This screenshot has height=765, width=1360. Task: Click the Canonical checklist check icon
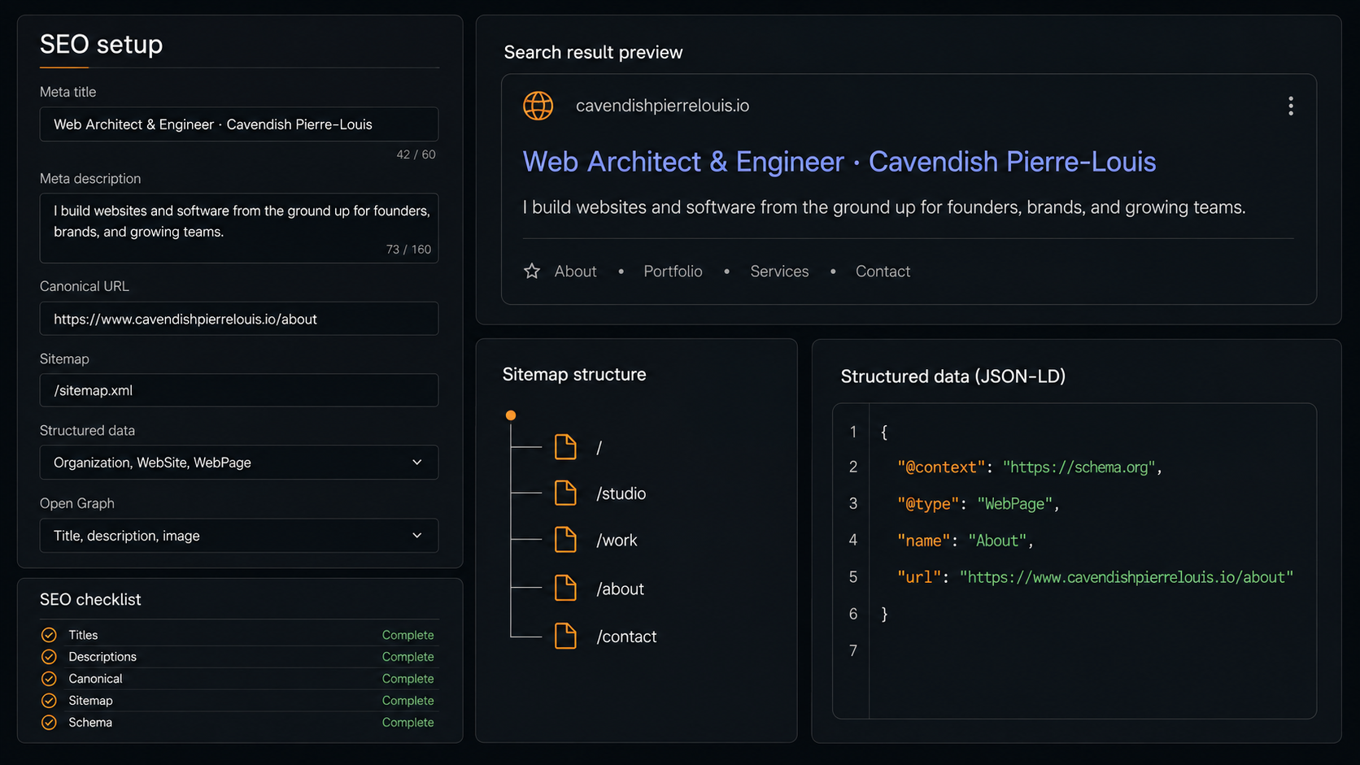(49, 679)
